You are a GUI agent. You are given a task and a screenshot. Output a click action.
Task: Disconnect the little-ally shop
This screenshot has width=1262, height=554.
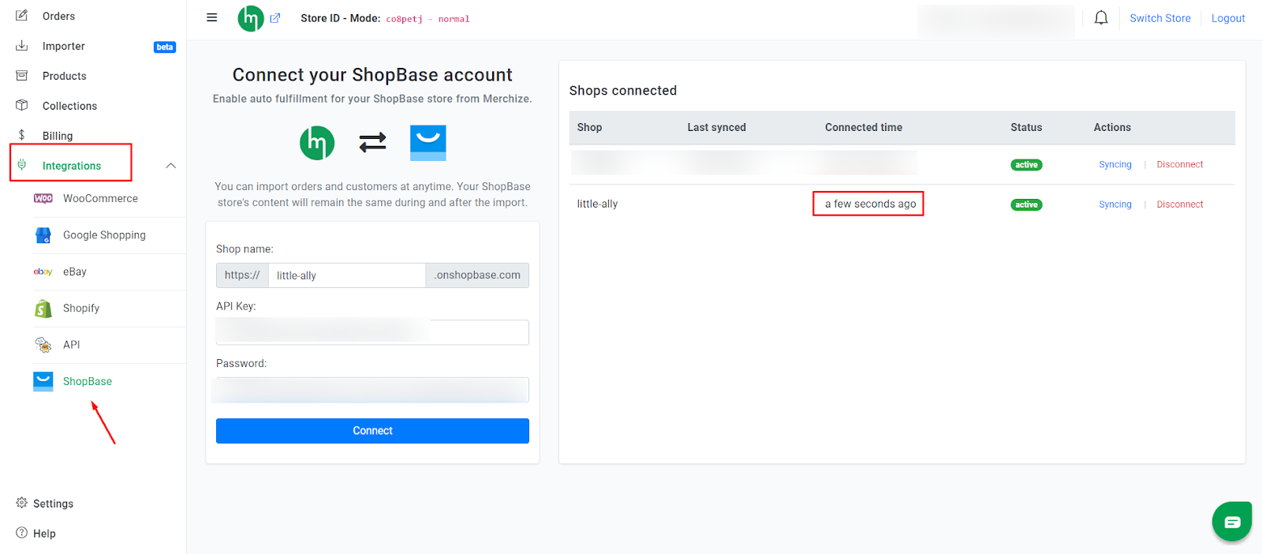1179,204
